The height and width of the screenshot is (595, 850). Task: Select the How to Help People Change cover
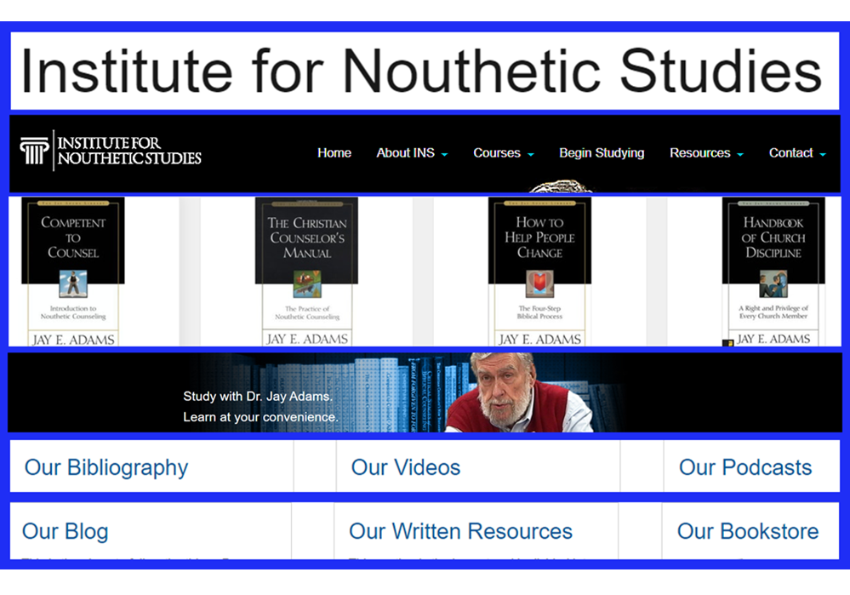540,272
